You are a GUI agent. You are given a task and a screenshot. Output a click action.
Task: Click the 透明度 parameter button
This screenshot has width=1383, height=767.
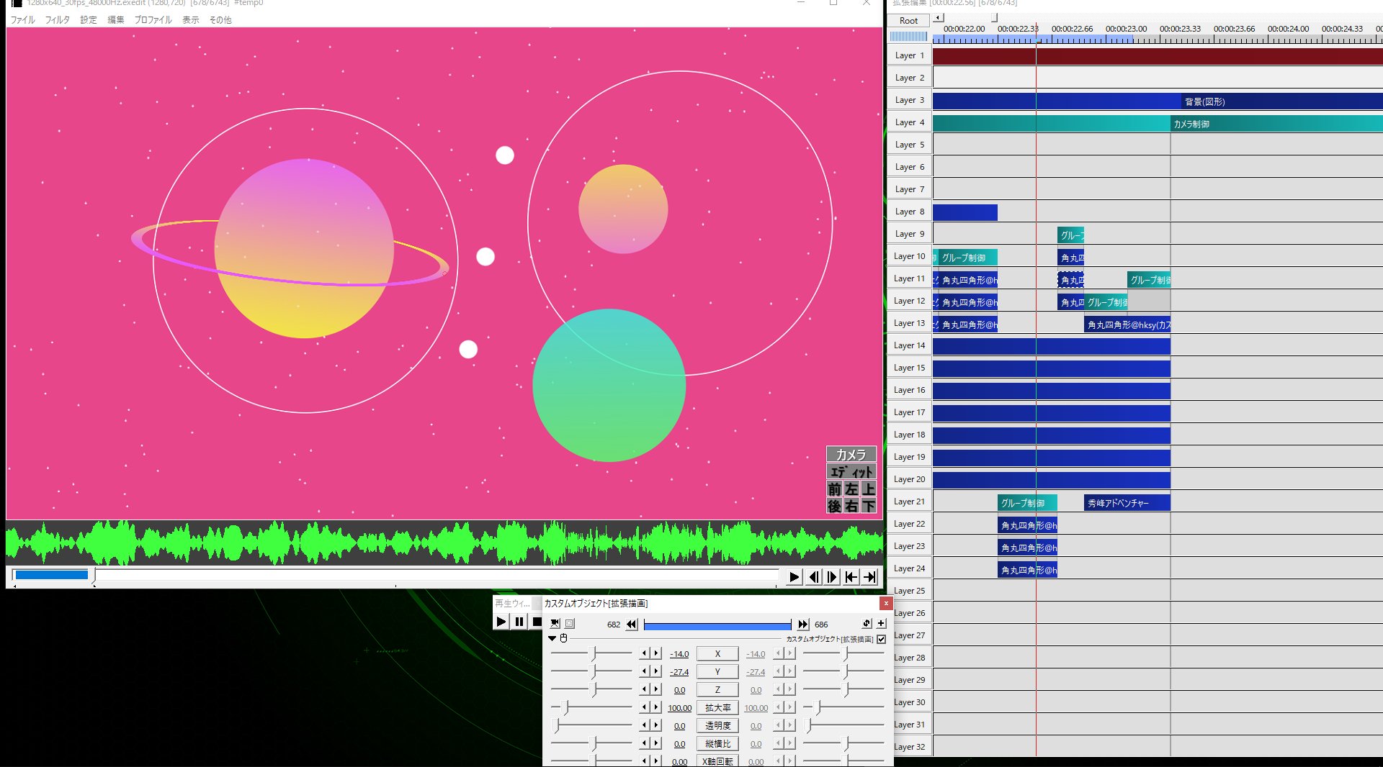click(717, 726)
